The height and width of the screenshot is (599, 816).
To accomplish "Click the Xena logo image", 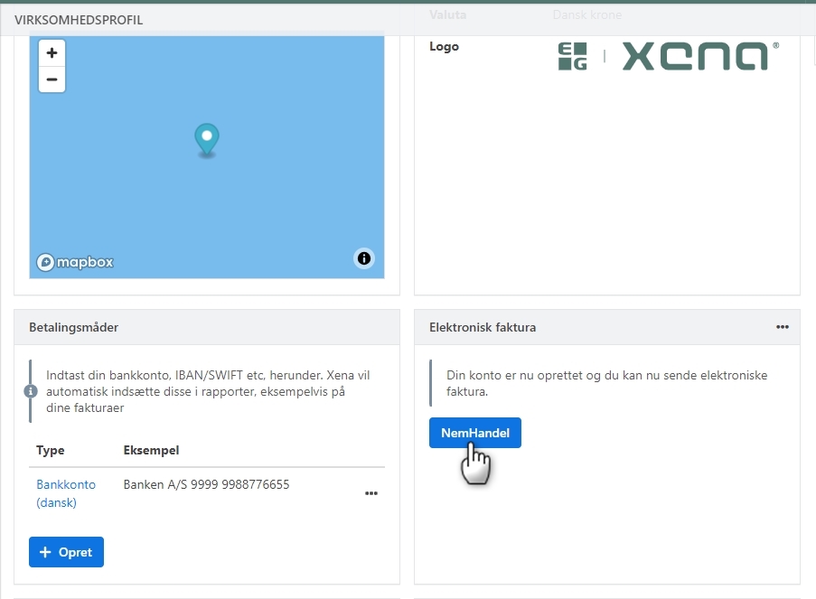I will pos(700,56).
